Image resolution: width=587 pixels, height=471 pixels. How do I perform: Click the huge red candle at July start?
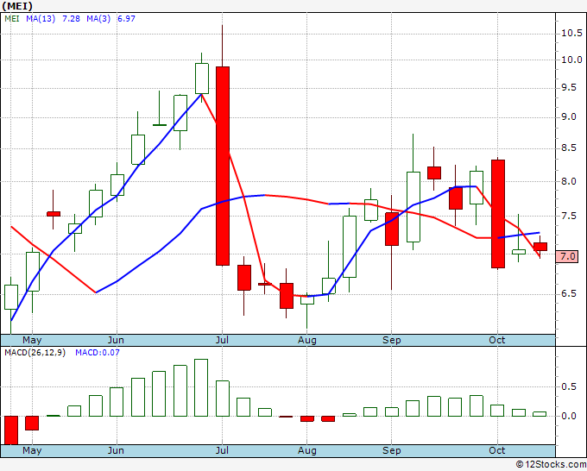223,166
